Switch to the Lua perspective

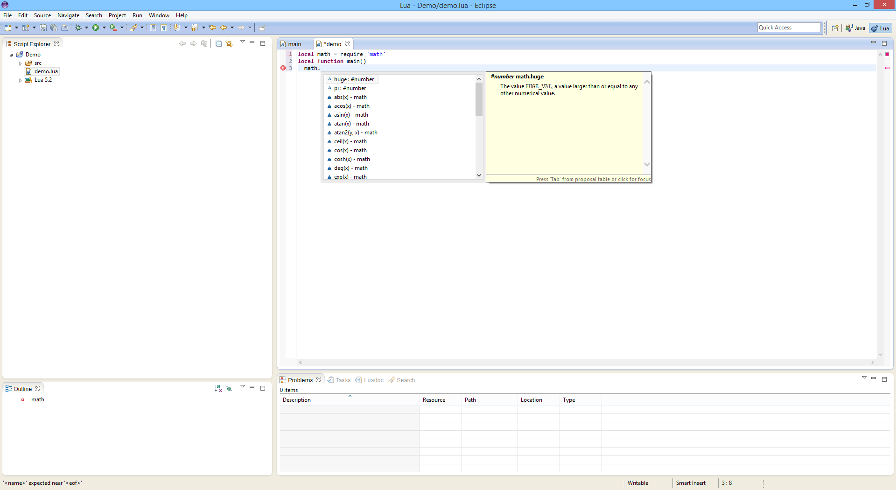pos(881,28)
